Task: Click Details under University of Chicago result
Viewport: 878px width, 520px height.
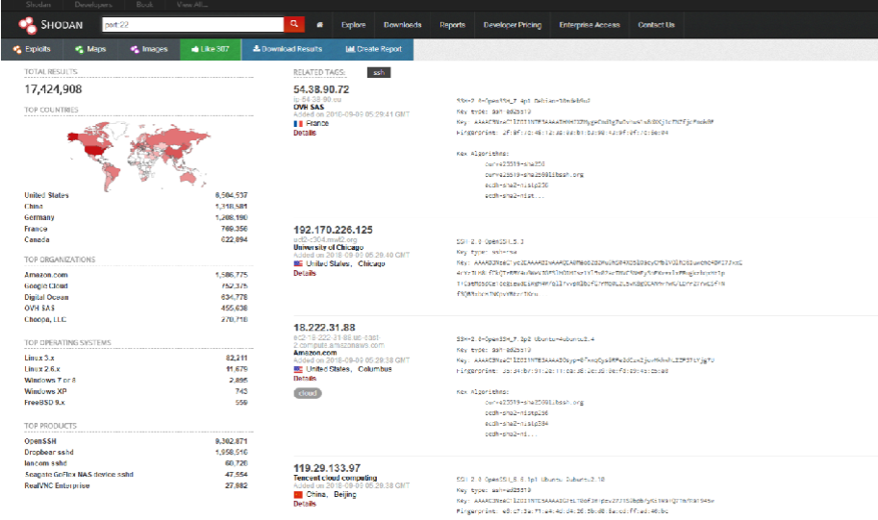Action: [305, 274]
